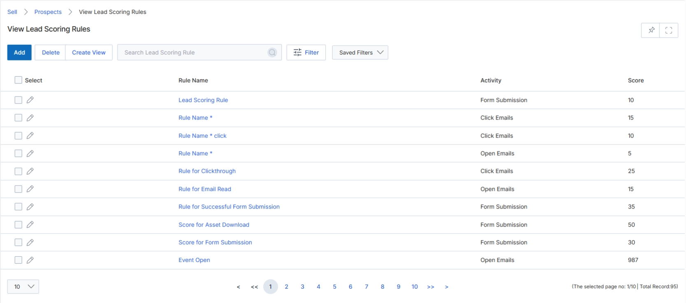The image size is (686, 303).
Task: Check the Select all checkbox
Action: click(18, 80)
